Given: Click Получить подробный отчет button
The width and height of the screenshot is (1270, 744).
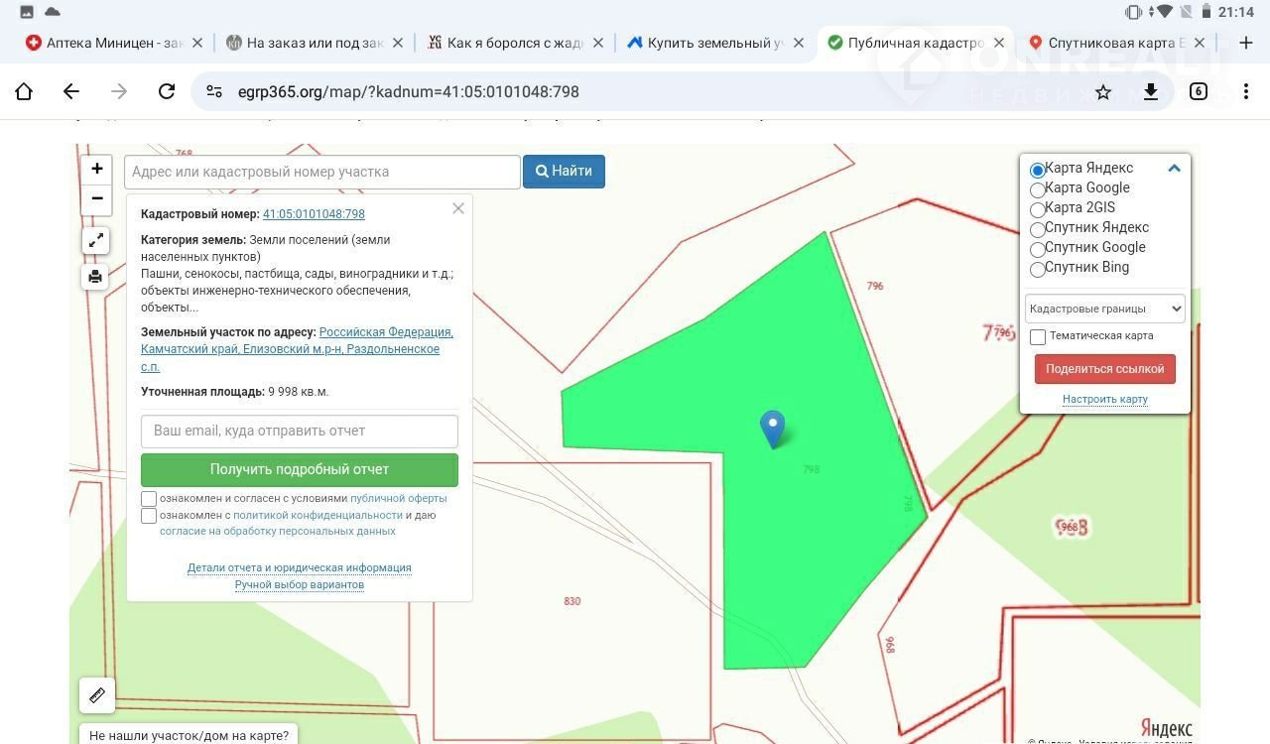Looking at the screenshot, I should [x=299, y=469].
